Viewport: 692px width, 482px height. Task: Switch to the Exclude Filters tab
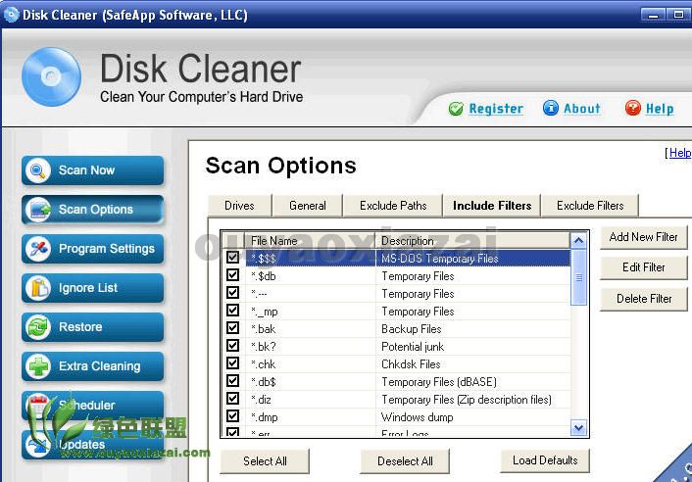click(590, 206)
